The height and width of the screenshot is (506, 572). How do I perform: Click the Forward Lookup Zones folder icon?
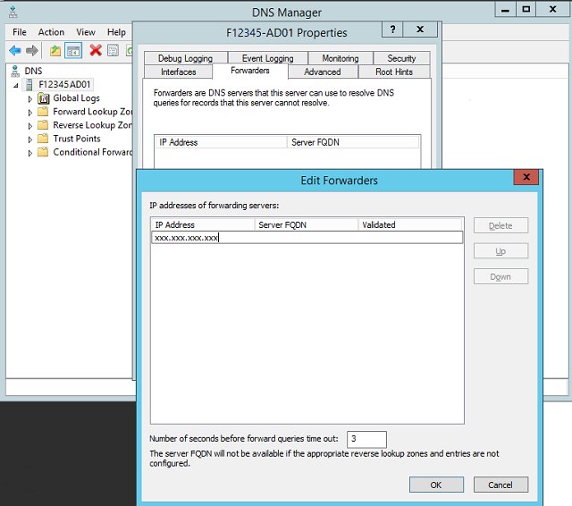pyautogui.click(x=43, y=111)
